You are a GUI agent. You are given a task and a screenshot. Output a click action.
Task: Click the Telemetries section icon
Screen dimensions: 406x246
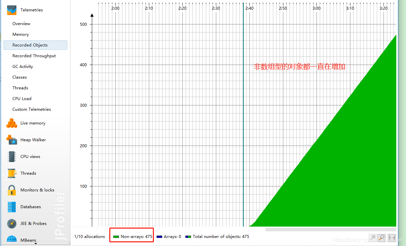(12, 10)
